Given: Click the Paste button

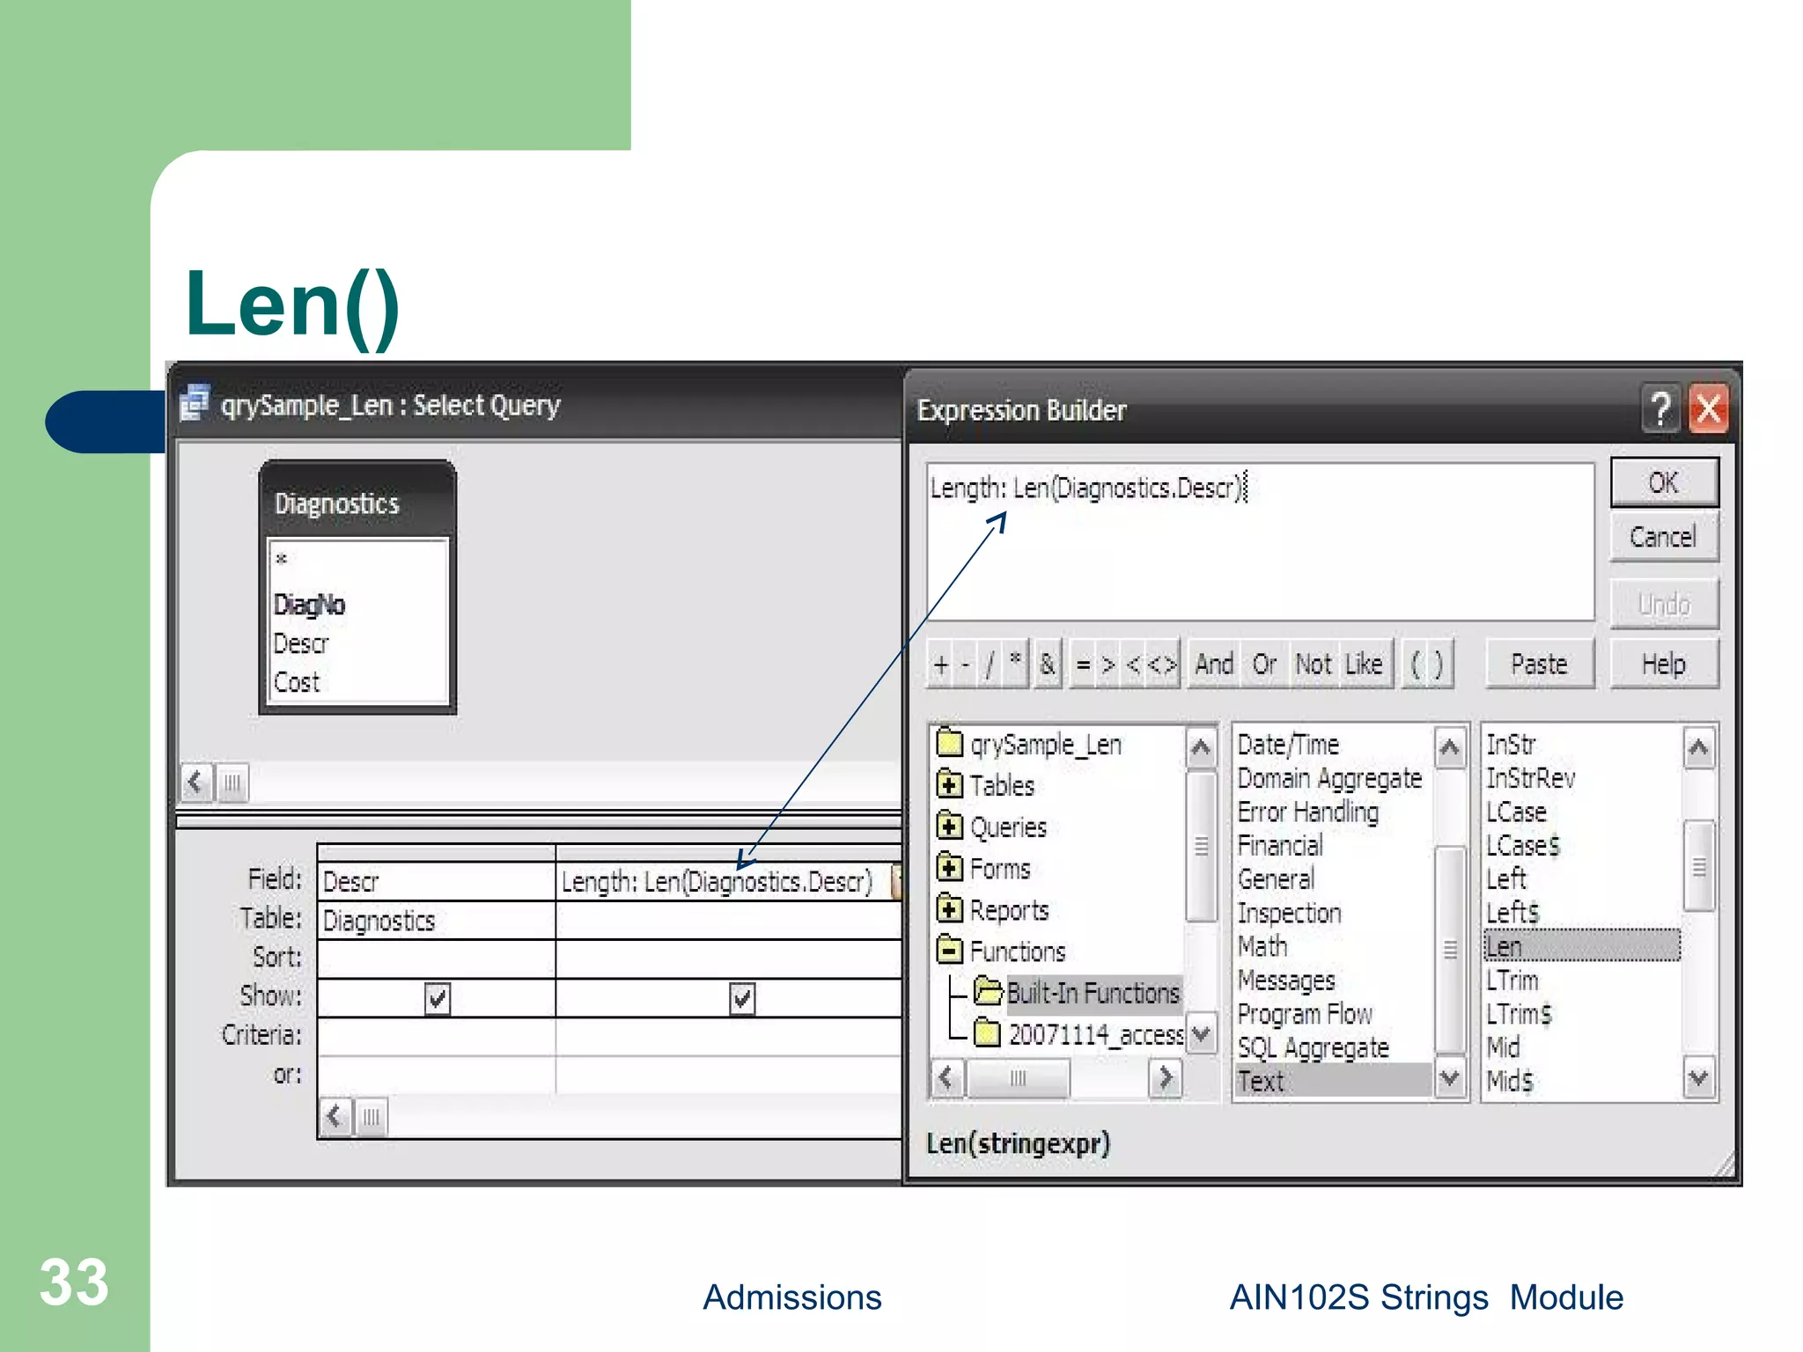Looking at the screenshot, I should coord(1539,664).
